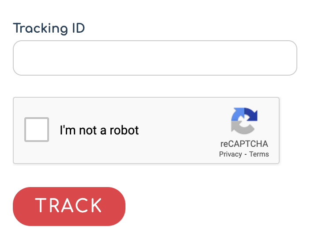Screen dimensions: 311x245
Task: Select the empty robot verification box
Action: (37, 130)
